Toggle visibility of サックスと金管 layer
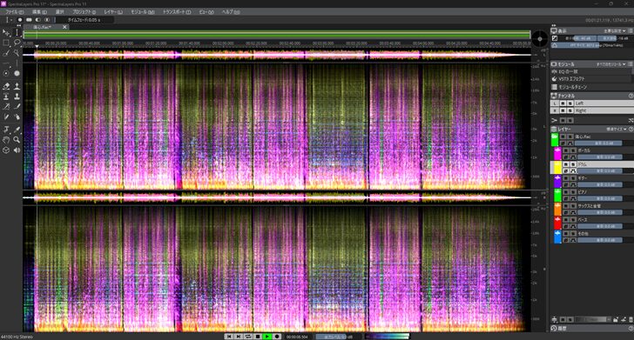 [x=566, y=206]
